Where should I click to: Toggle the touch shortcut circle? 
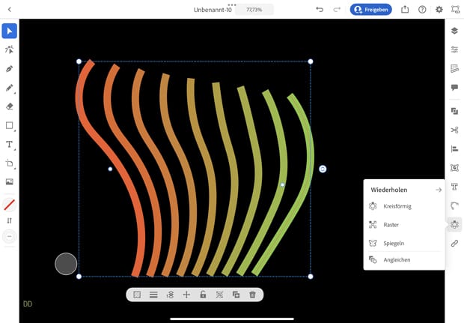pyautogui.click(x=66, y=264)
